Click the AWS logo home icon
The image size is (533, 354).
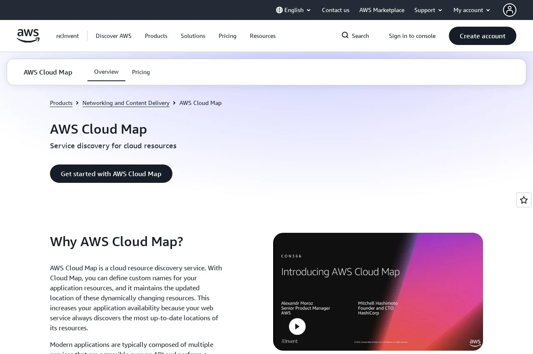click(28, 36)
